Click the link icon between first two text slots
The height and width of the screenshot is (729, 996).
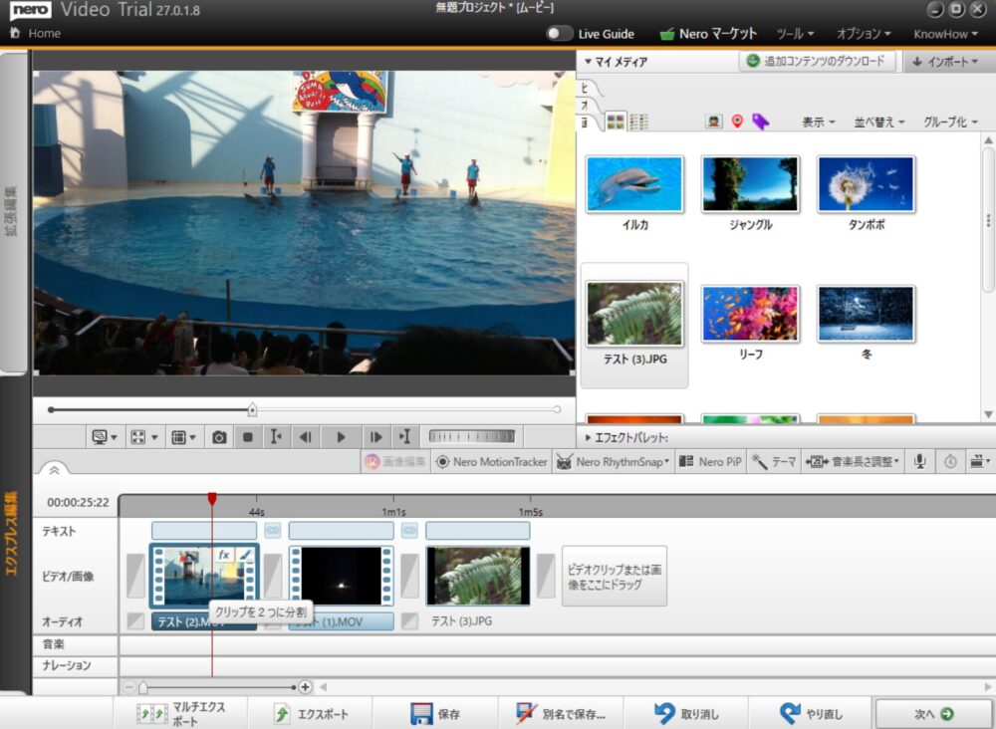(273, 530)
